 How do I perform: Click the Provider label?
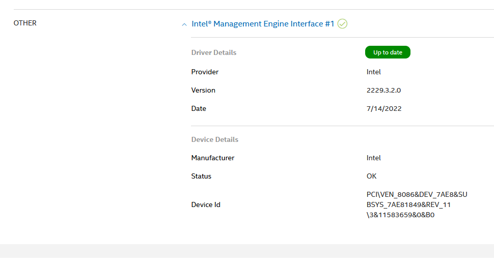205,72
